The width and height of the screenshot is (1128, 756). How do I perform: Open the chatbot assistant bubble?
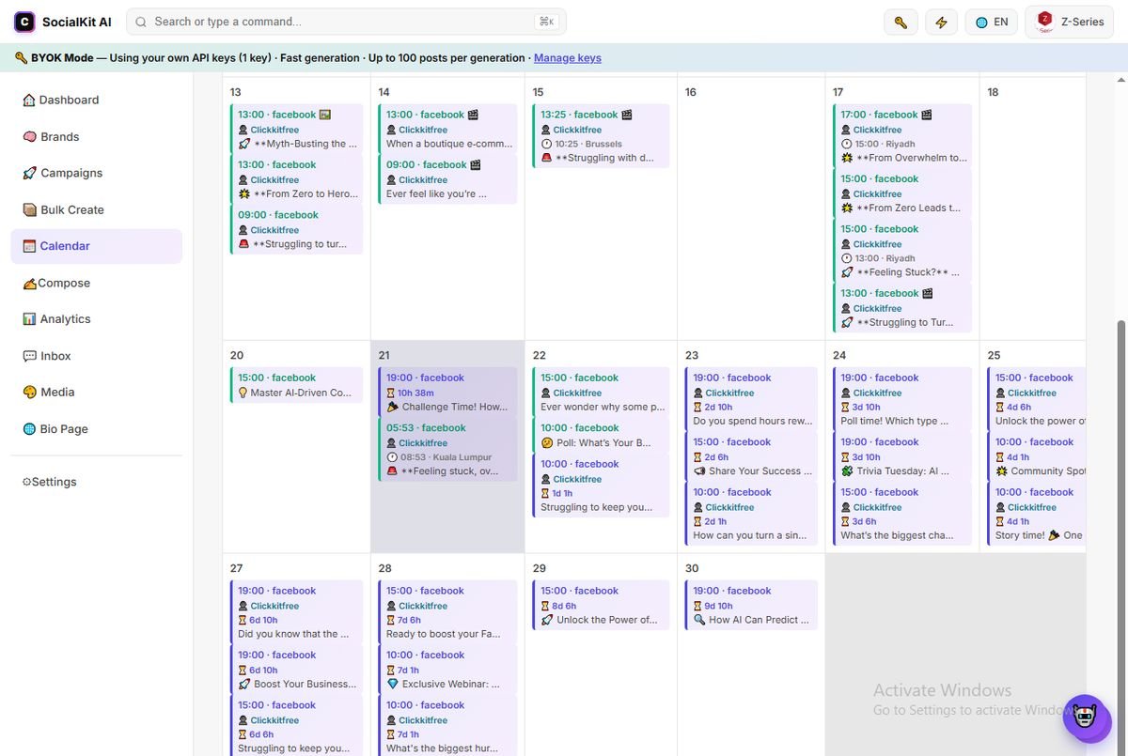[1087, 718]
